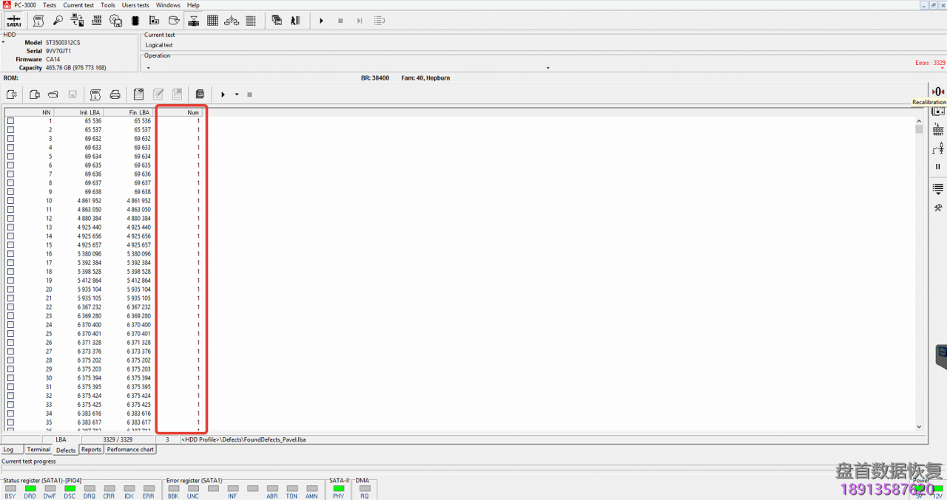Open the dropdown arrow beside the defects play button

point(237,95)
